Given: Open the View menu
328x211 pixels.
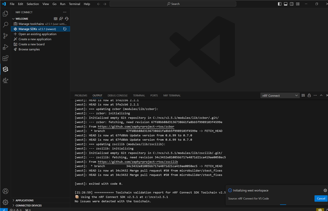Looking at the screenshot, I should click(46, 4).
